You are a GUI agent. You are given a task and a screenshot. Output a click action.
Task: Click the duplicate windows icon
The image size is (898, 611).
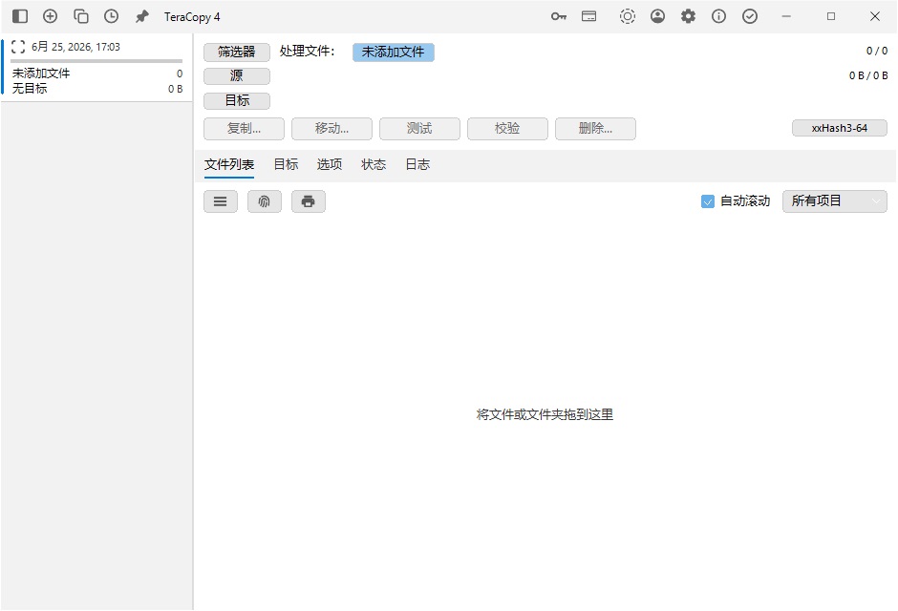81,16
